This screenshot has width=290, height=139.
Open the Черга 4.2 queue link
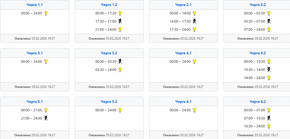[x=257, y=53]
